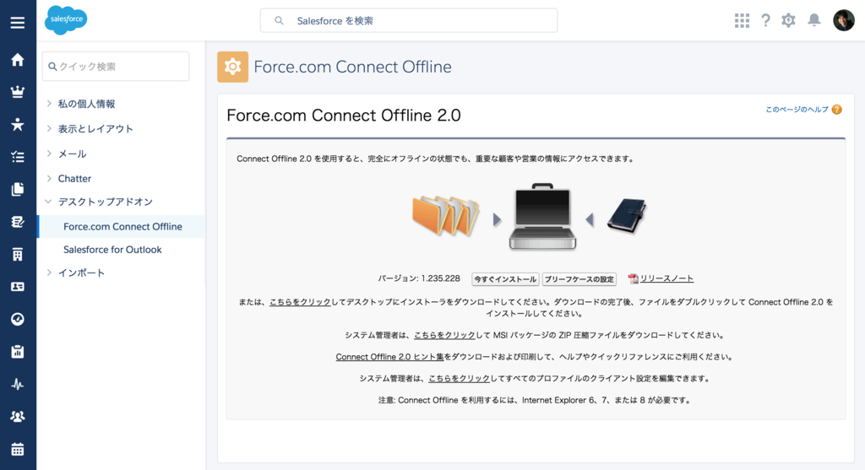865x470 pixels.
Task: Open the help question mark icon
Action: [765, 20]
